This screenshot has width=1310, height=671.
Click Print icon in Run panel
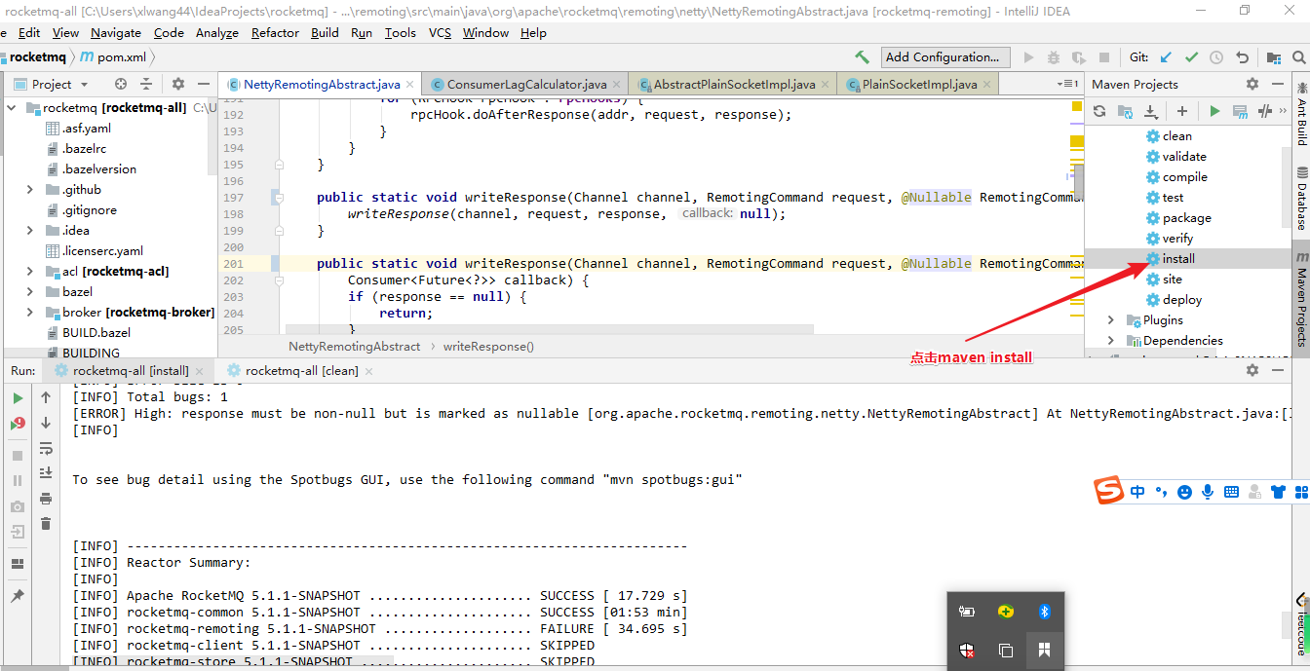(x=46, y=499)
